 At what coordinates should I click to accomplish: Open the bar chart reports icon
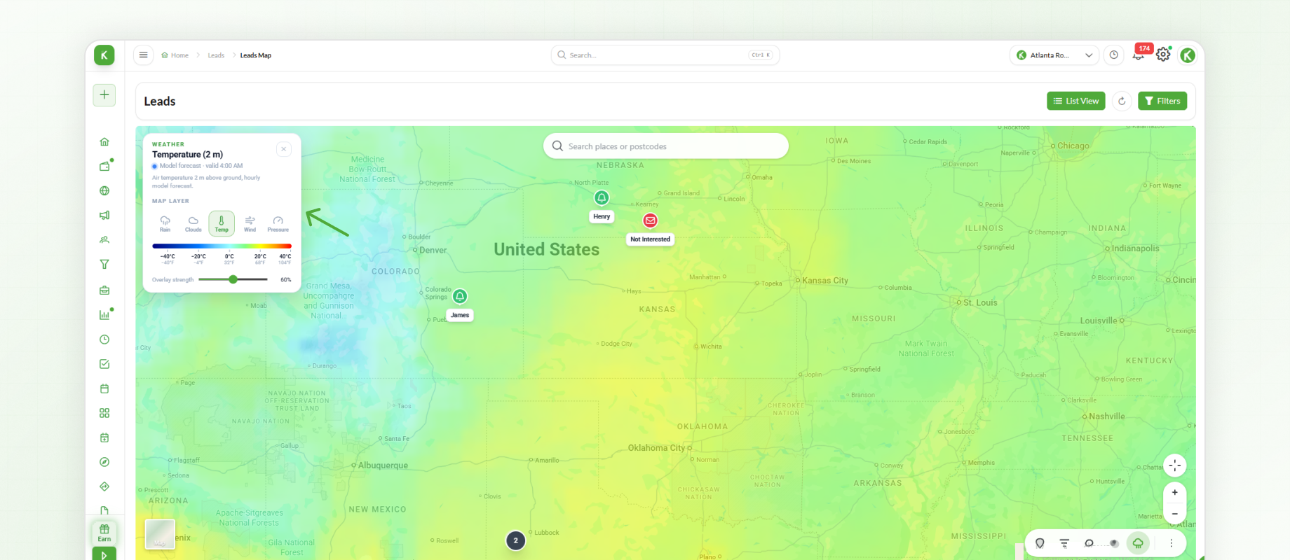pos(104,314)
